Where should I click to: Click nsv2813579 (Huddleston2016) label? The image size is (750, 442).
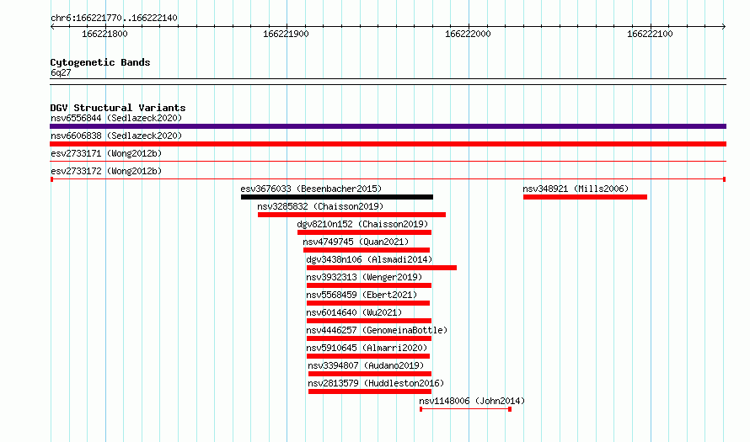[376, 383]
